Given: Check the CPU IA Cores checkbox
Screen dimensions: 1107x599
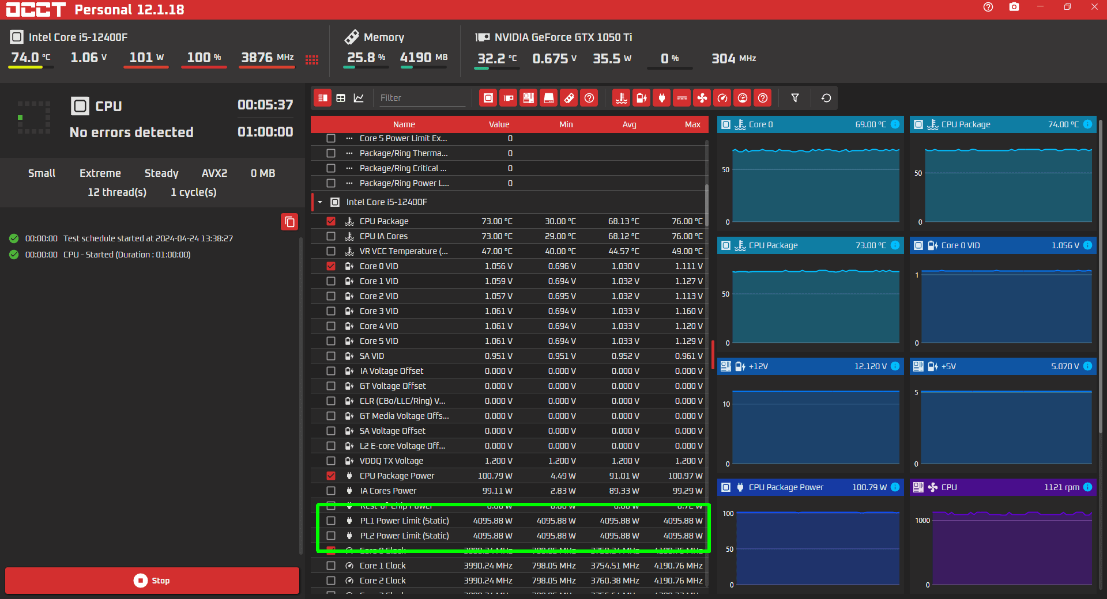Looking at the screenshot, I should point(331,236).
